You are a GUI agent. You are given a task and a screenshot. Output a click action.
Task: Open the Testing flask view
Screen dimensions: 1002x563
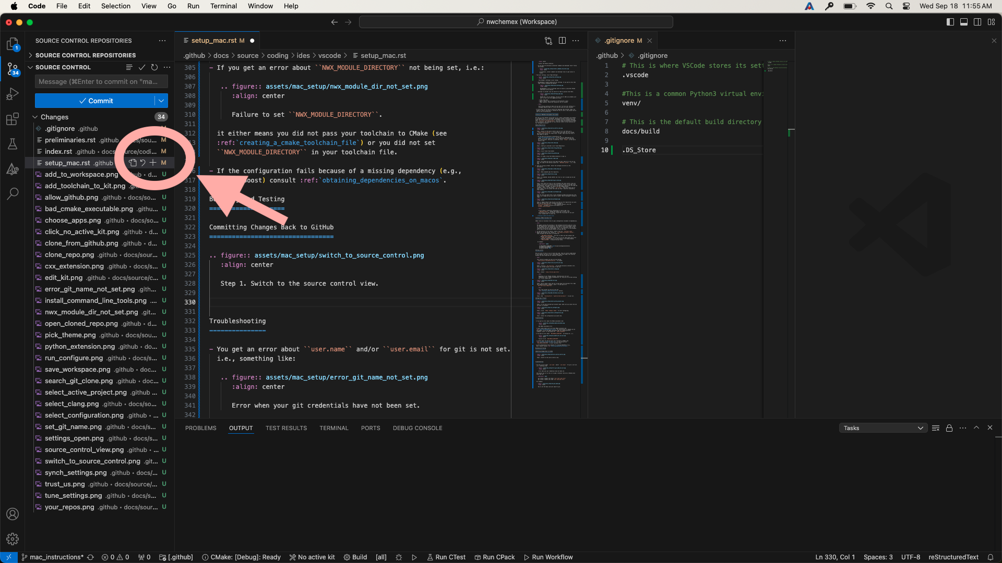[13, 144]
